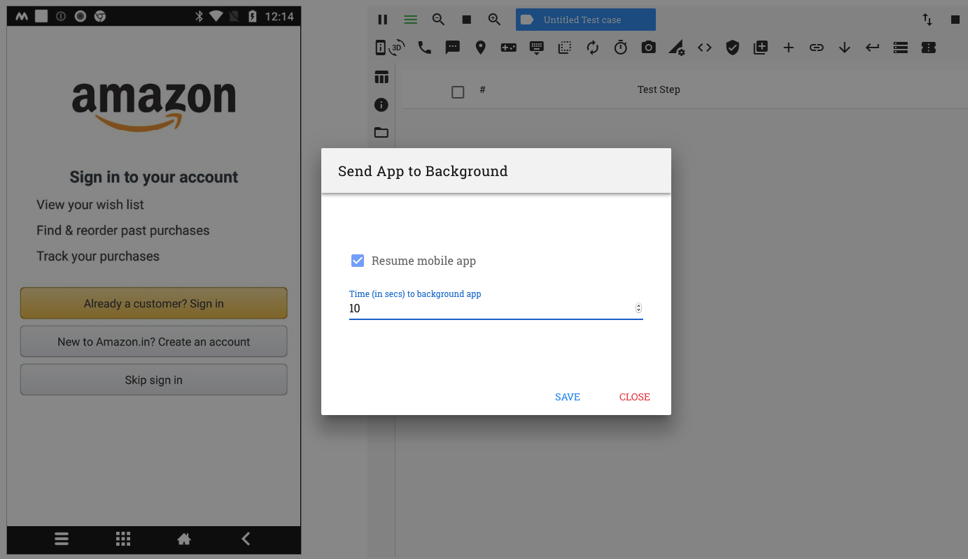968x559 pixels.
Task: Click the info icon in sidebar
Action: pos(381,105)
